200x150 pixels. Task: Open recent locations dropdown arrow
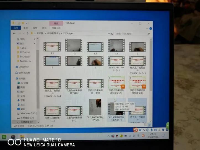pyautogui.click(x=24, y=33)
